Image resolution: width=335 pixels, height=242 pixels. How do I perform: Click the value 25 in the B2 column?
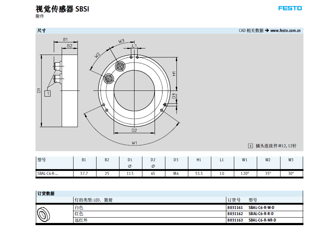click(107, 173)
